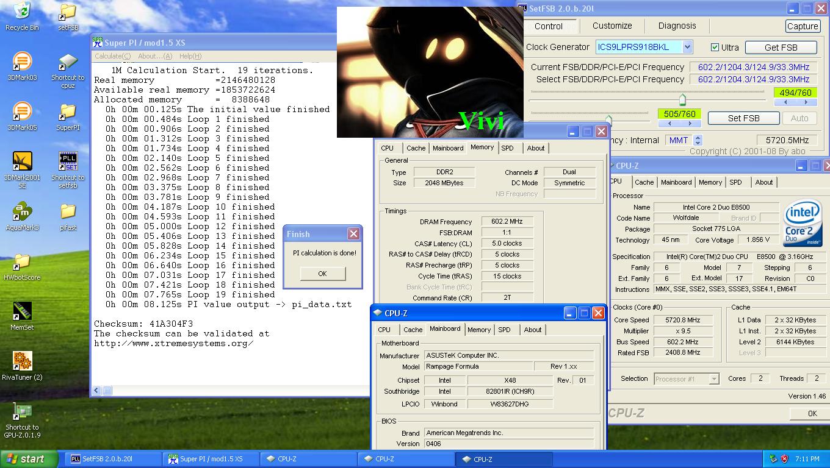Launch 3DMark05 desktop shortcut
This screenshot has width=830, height=468.
pyautogui.click(x=22, y=112)
